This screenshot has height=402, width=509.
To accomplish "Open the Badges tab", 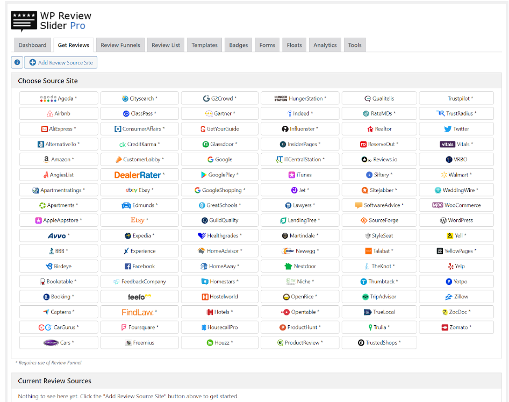I will [x=238, y=45].
